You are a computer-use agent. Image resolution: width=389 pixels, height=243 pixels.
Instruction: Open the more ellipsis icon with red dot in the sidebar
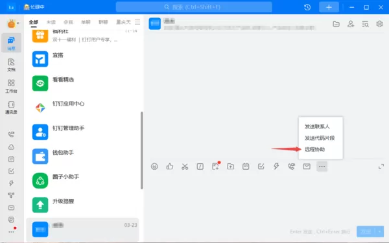tap(12, 231)
